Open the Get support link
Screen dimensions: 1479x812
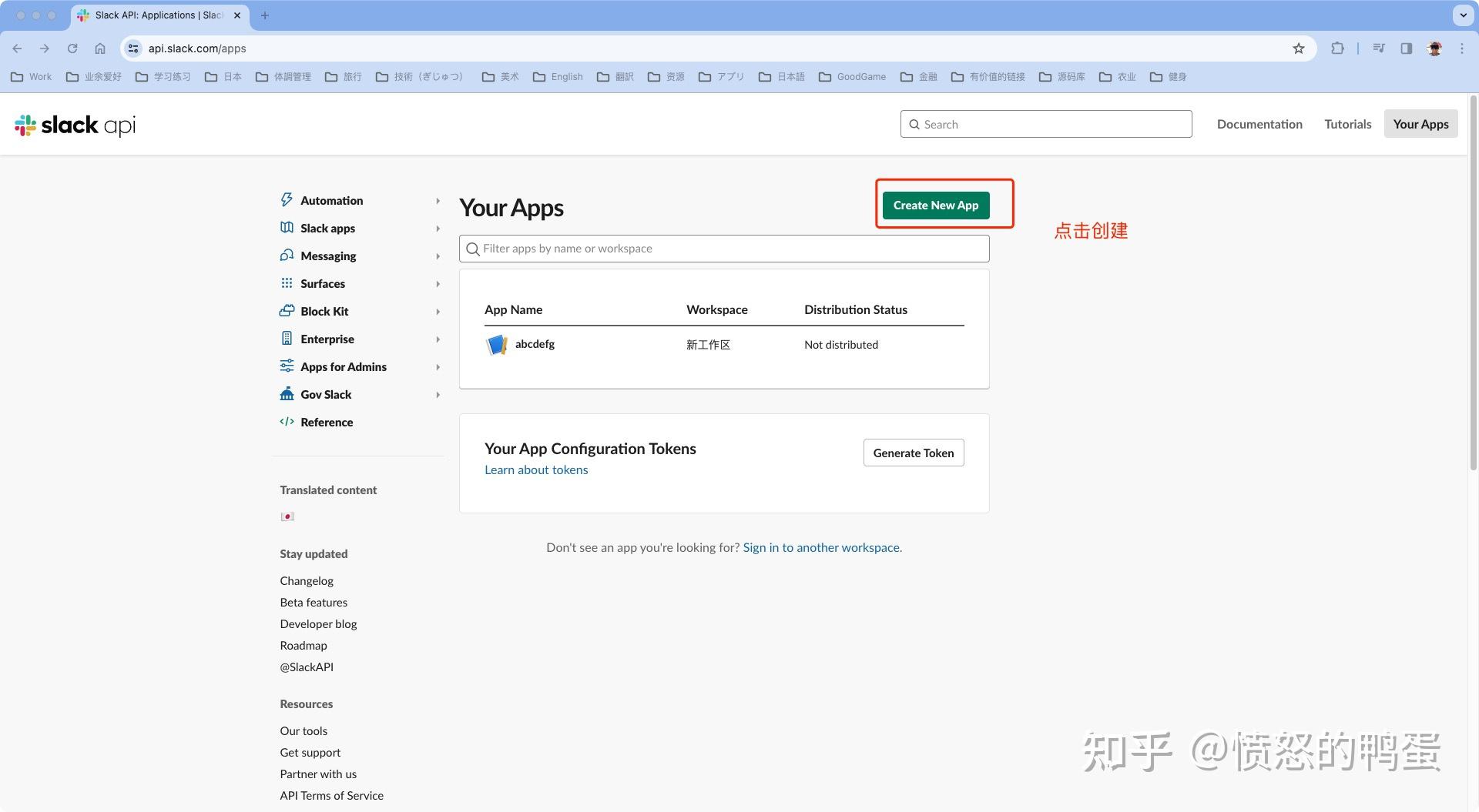click(x=310, y=752)
